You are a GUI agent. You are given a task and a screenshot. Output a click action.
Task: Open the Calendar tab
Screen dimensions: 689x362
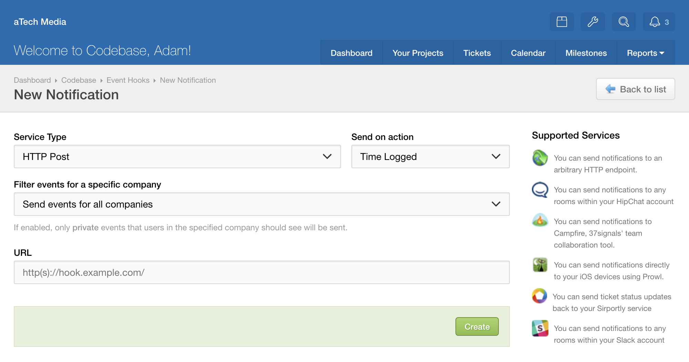pyautogui.click(x=528, y=53)
